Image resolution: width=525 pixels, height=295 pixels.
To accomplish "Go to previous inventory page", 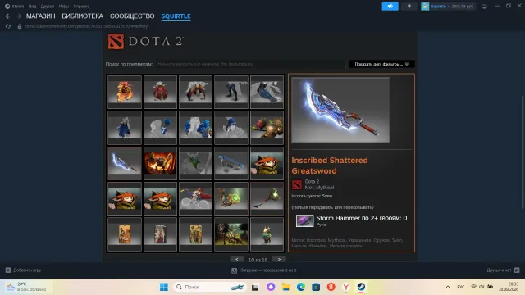I will pos(237,259).
